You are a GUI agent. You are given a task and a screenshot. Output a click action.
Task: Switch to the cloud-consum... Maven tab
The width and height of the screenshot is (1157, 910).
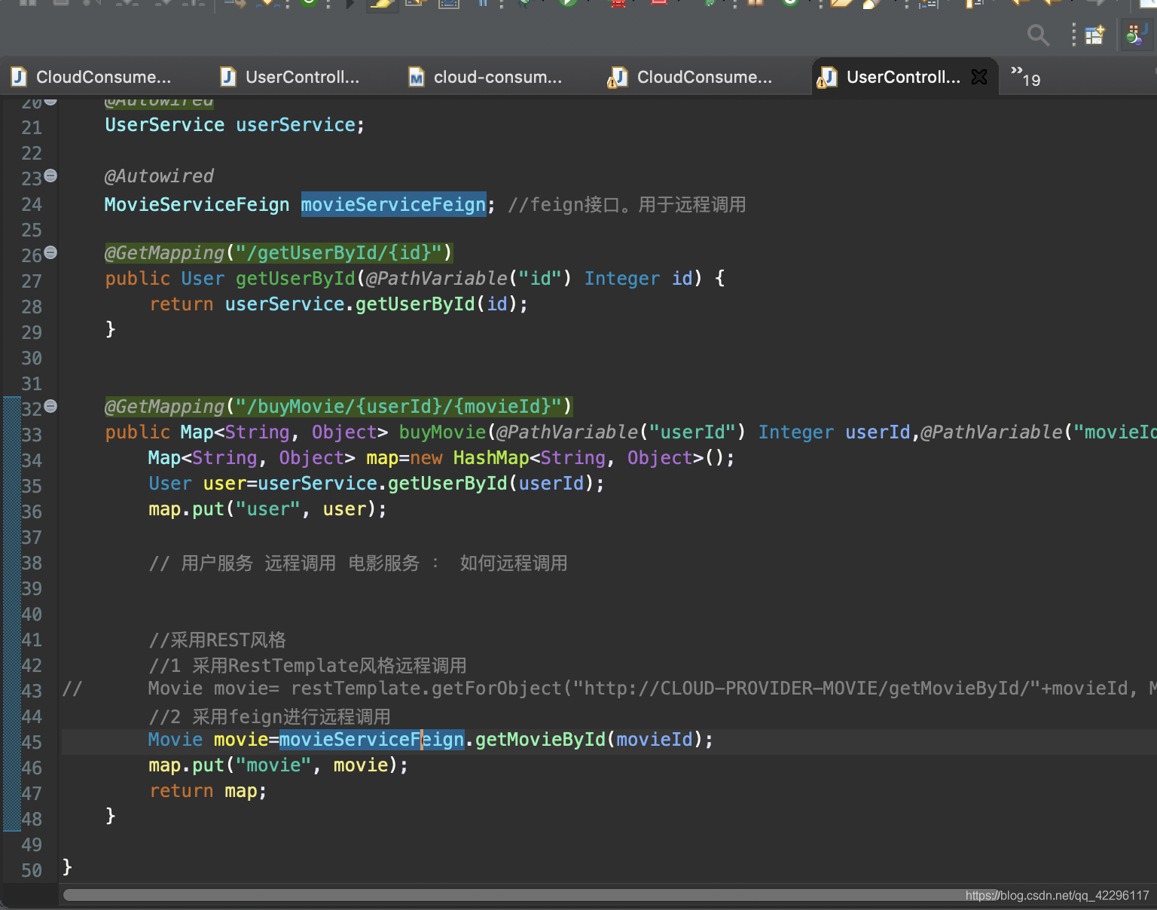tap(486, 77)
